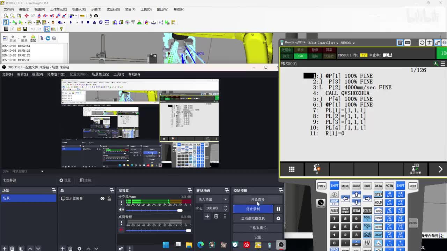Click the measure ruler tool in ROBOGUIDE
The height and width of the screenshot is (251, 447).
pyautogui.click(x=82, y=16)
